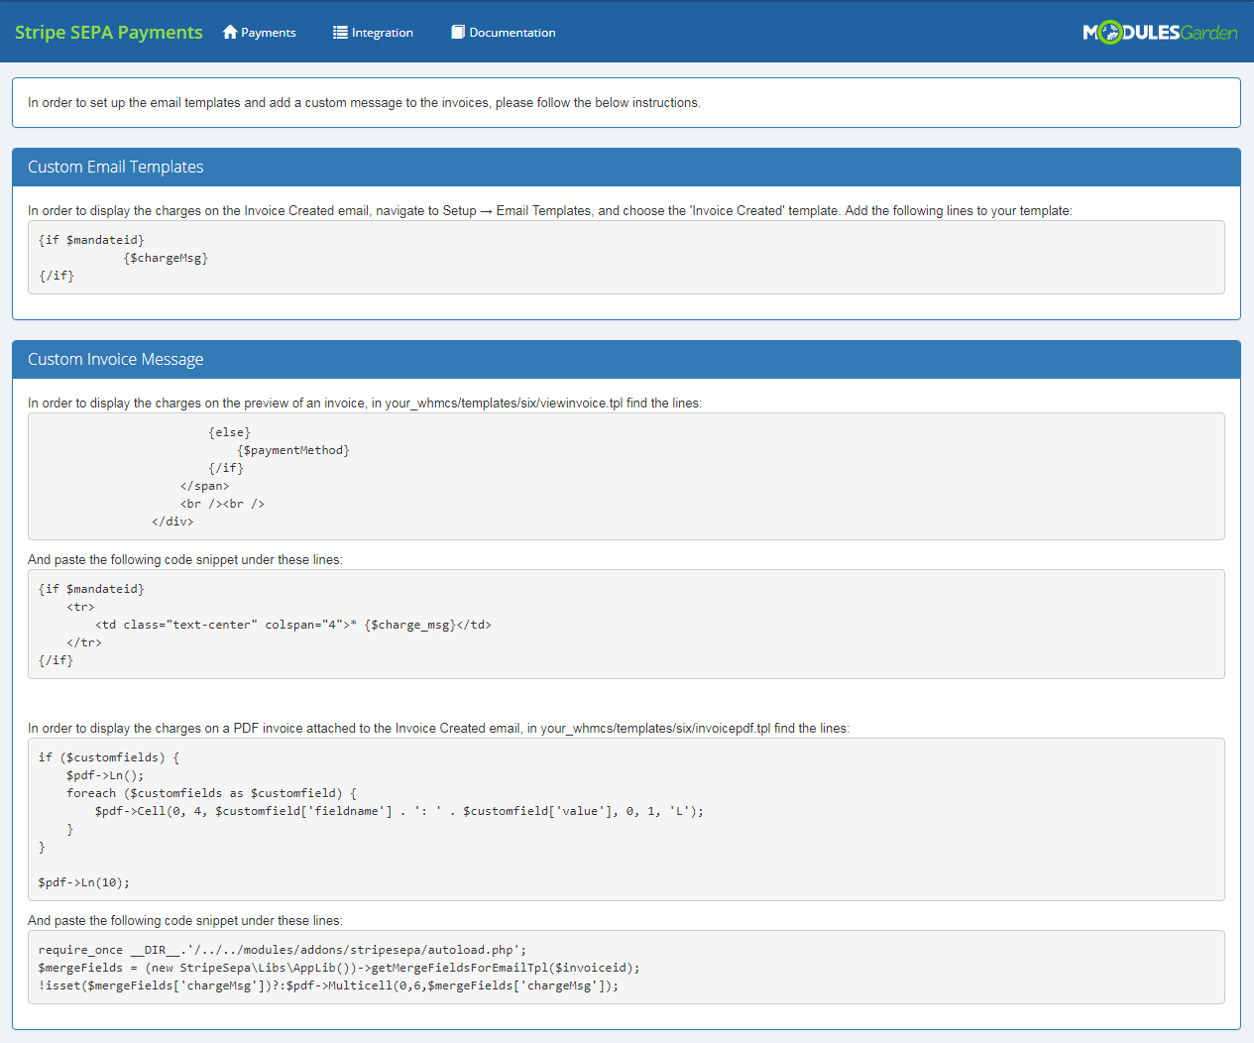This screenshot has height=1043, width=1254.
Task: Open the Integration menu item
Action: coord(373,32)
